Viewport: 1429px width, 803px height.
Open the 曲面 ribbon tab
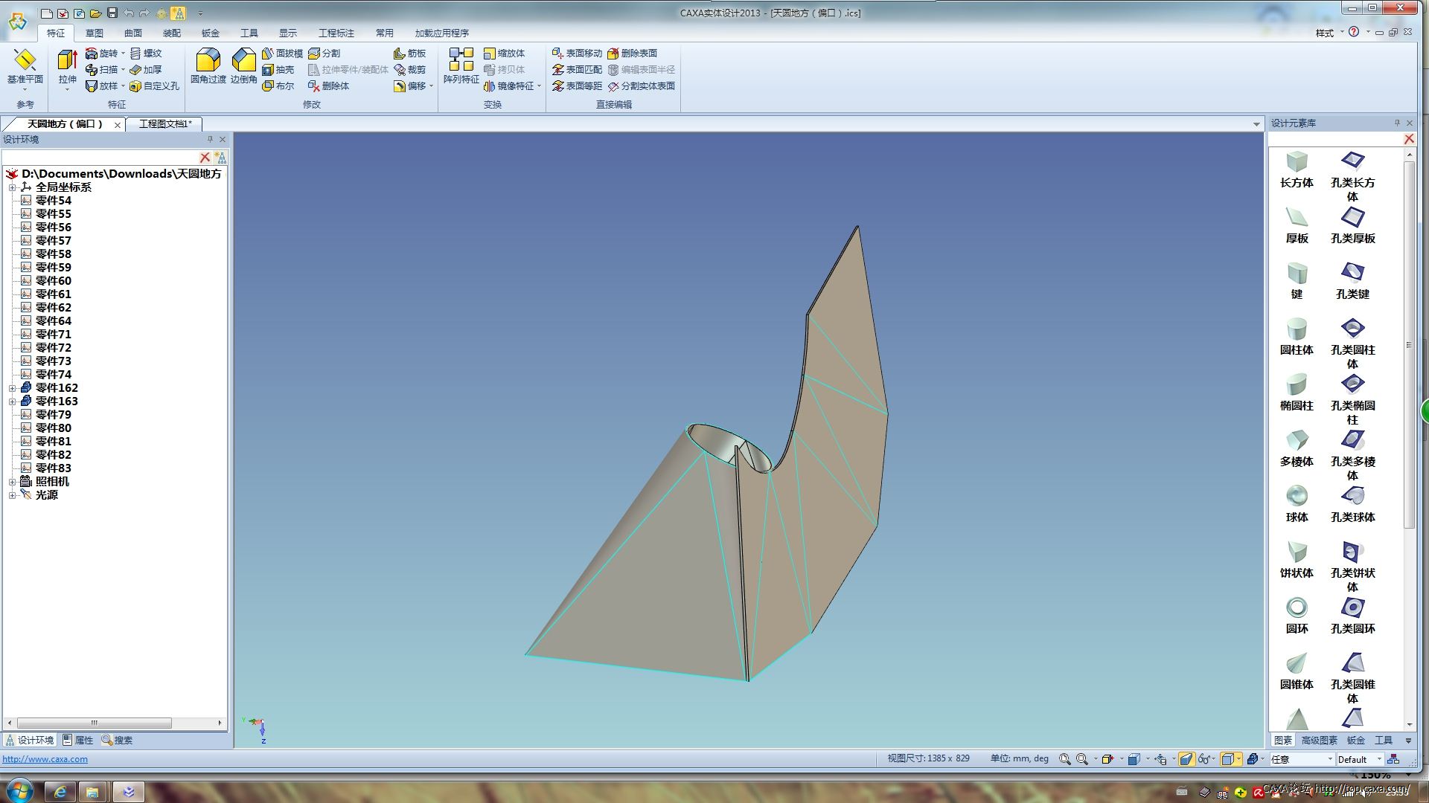click(x=133, y=33)
